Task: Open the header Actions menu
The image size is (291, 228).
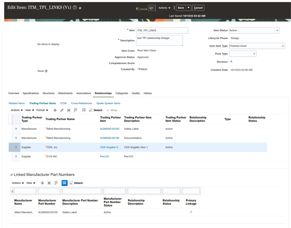Action: tap(164, 8)
